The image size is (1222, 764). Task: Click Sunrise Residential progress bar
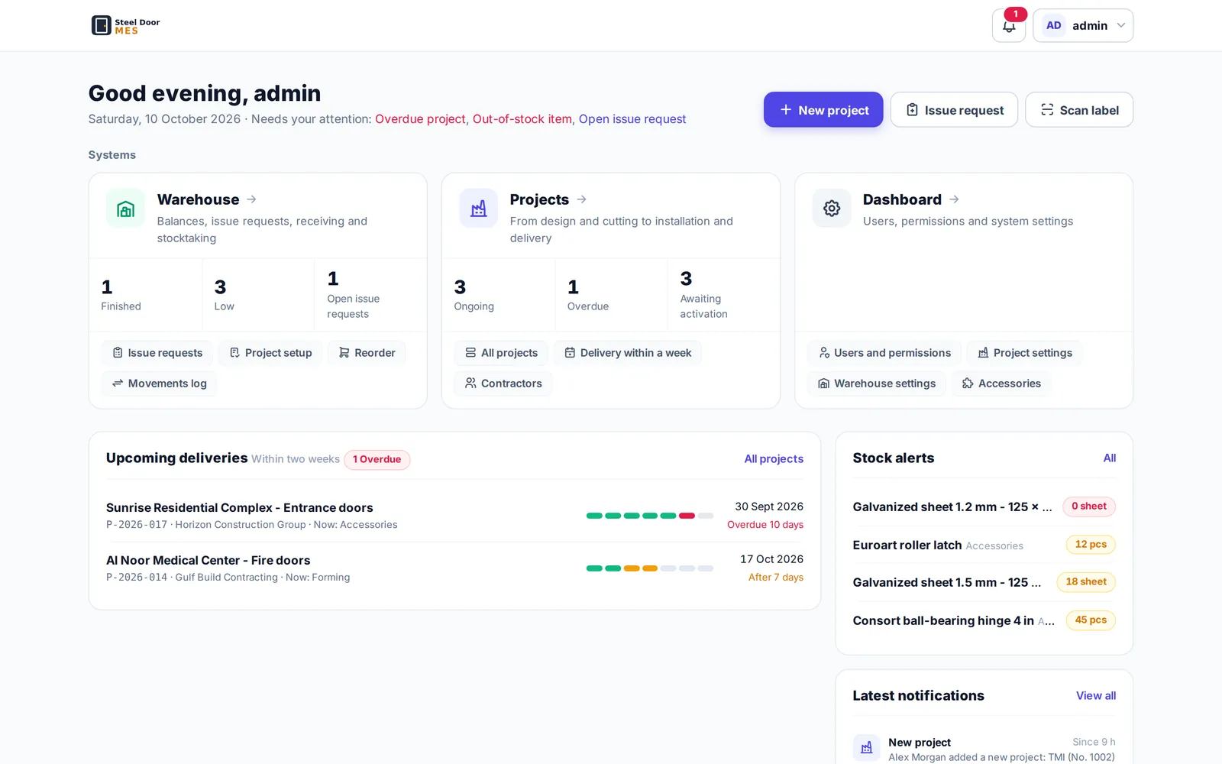click(x=650, y=516)
